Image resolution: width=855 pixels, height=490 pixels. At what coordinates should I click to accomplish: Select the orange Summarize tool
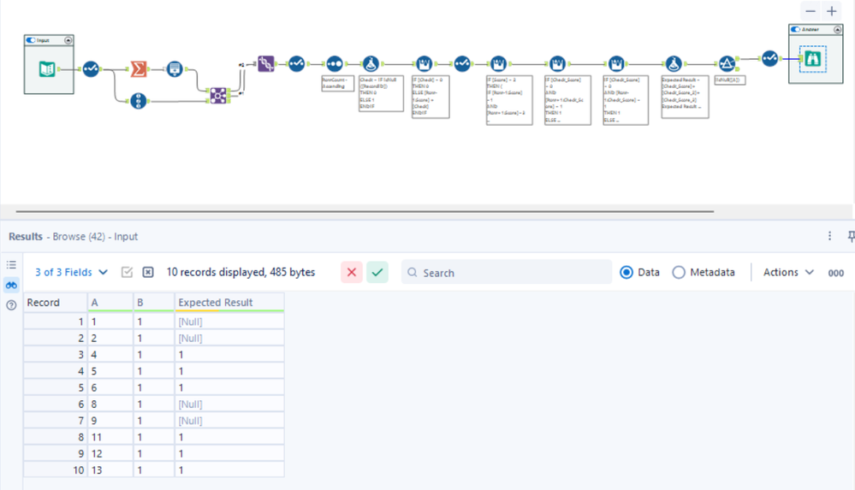click(139, 69)
